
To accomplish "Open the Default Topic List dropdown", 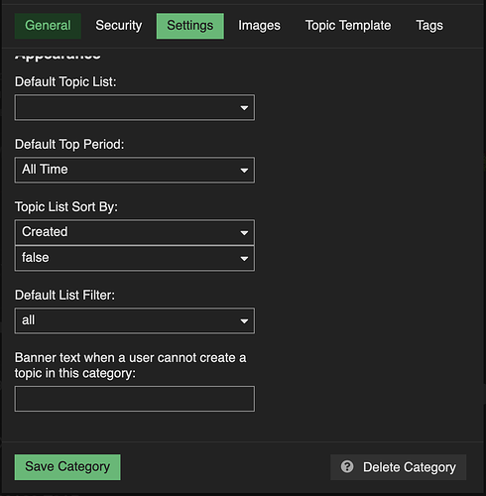I will click(135, 107).
